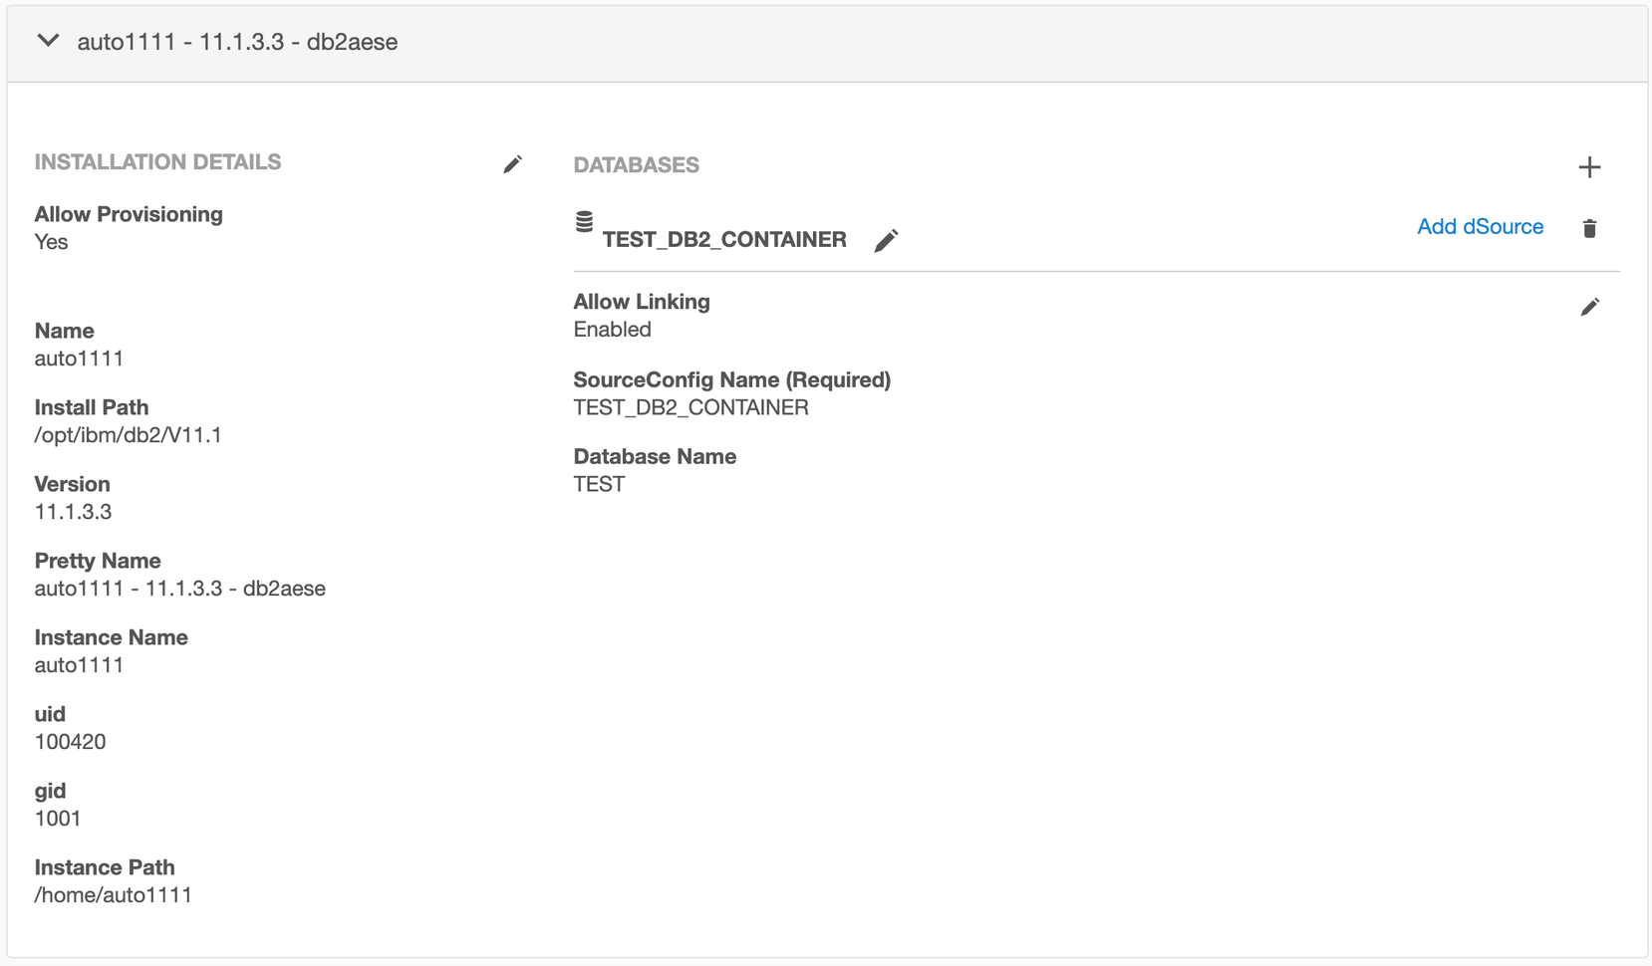This screenshot has height=966, width=1652.
Task: Click the auto1111 - 11.1.3.3 - db2aese header title
Action: [237, 42]
